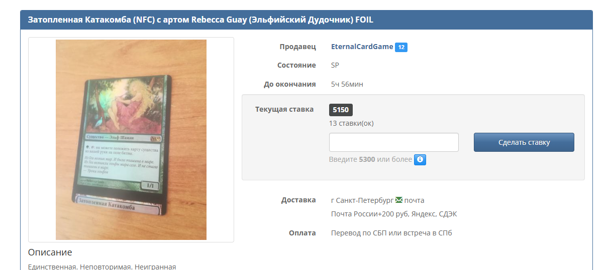Image resolution: width=609 pixels, height=270 pixels.
Task: Click the SP card condition value
Action: [x=336, y=65]
